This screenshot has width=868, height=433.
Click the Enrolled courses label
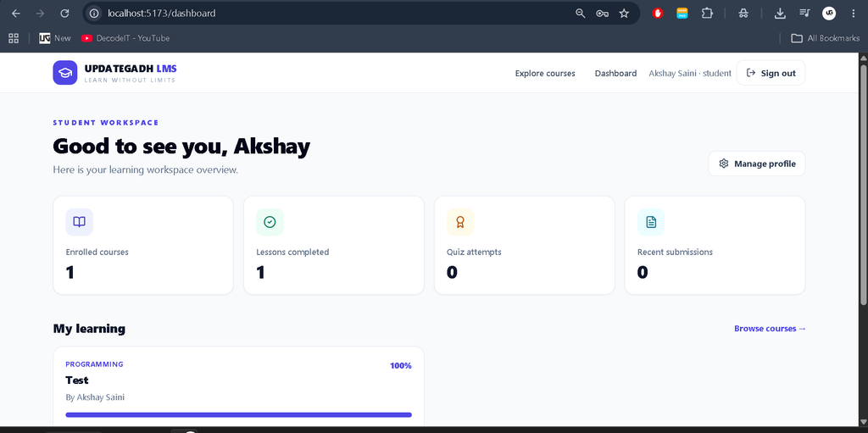(97, 253)
